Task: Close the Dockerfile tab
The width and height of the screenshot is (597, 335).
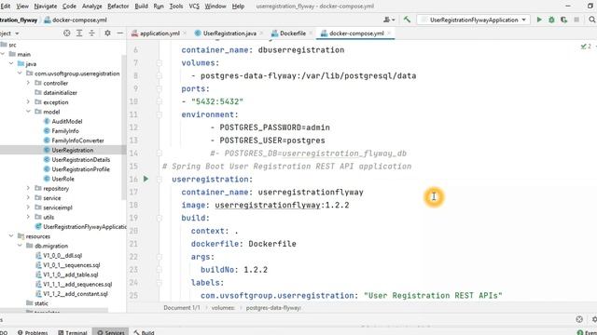Action: [311, 33]
